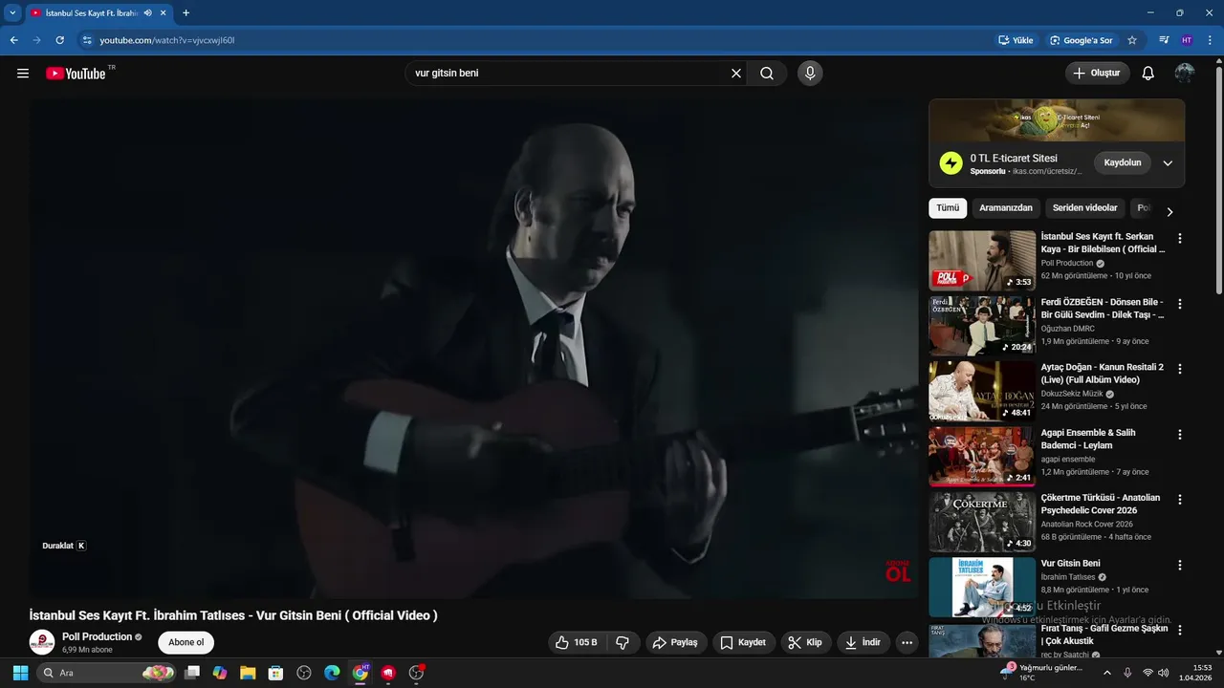The height and width of the screenshot is (688, 1224).
Task: Show more filter chips with right arrow
Action: (x=1169, y=212)
